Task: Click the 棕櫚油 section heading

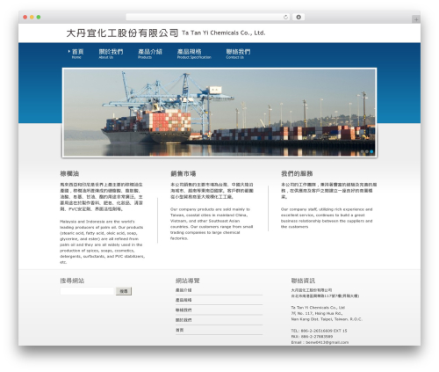Action: [x=69, y=173]
